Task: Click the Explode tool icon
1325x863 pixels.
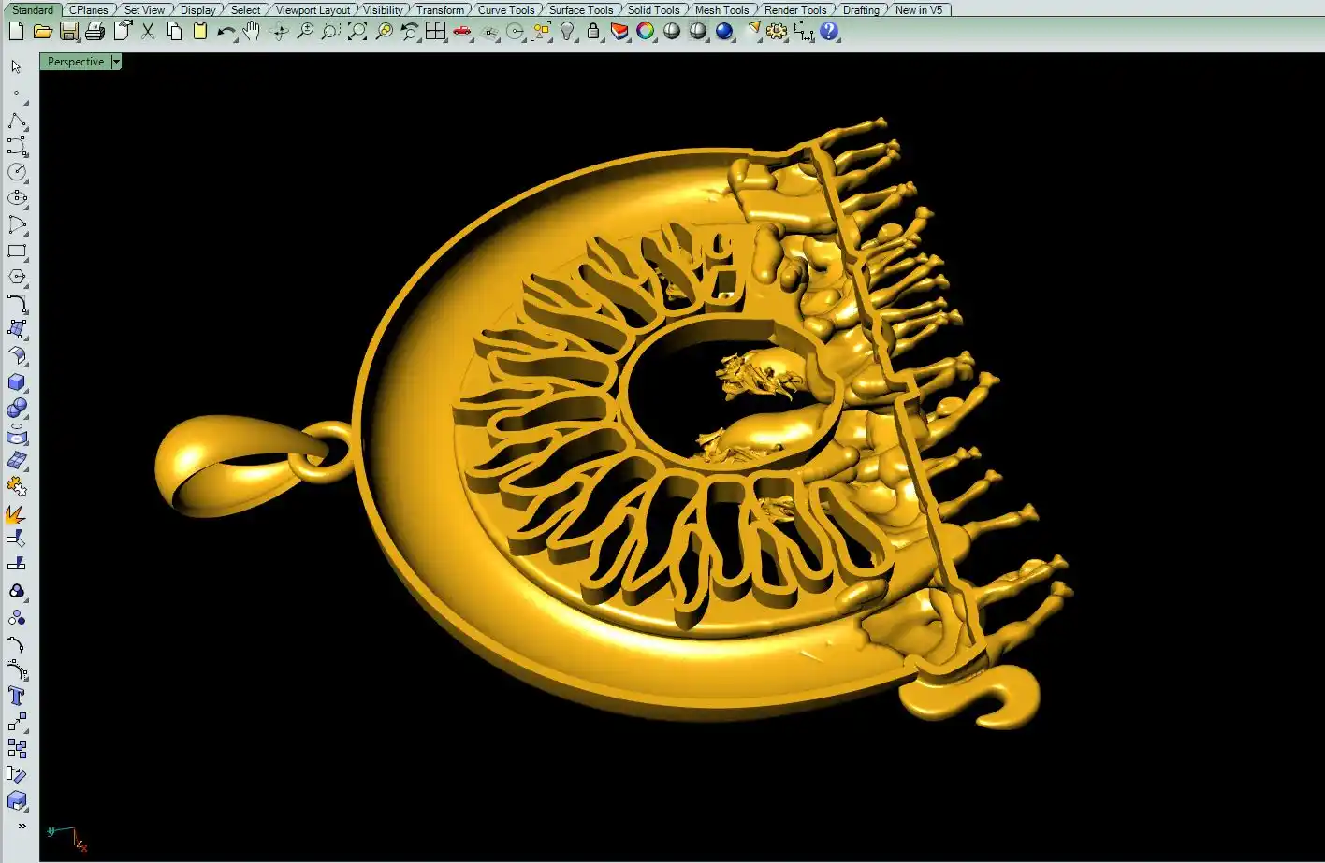Action: [x=16, y=513]
